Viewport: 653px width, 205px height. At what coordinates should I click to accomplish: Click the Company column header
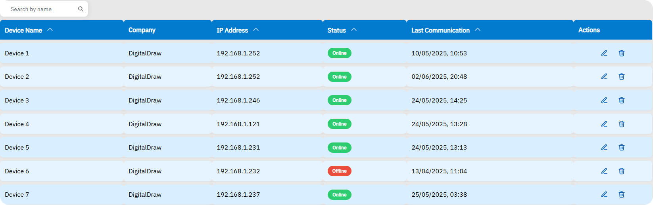click(142, 30)
